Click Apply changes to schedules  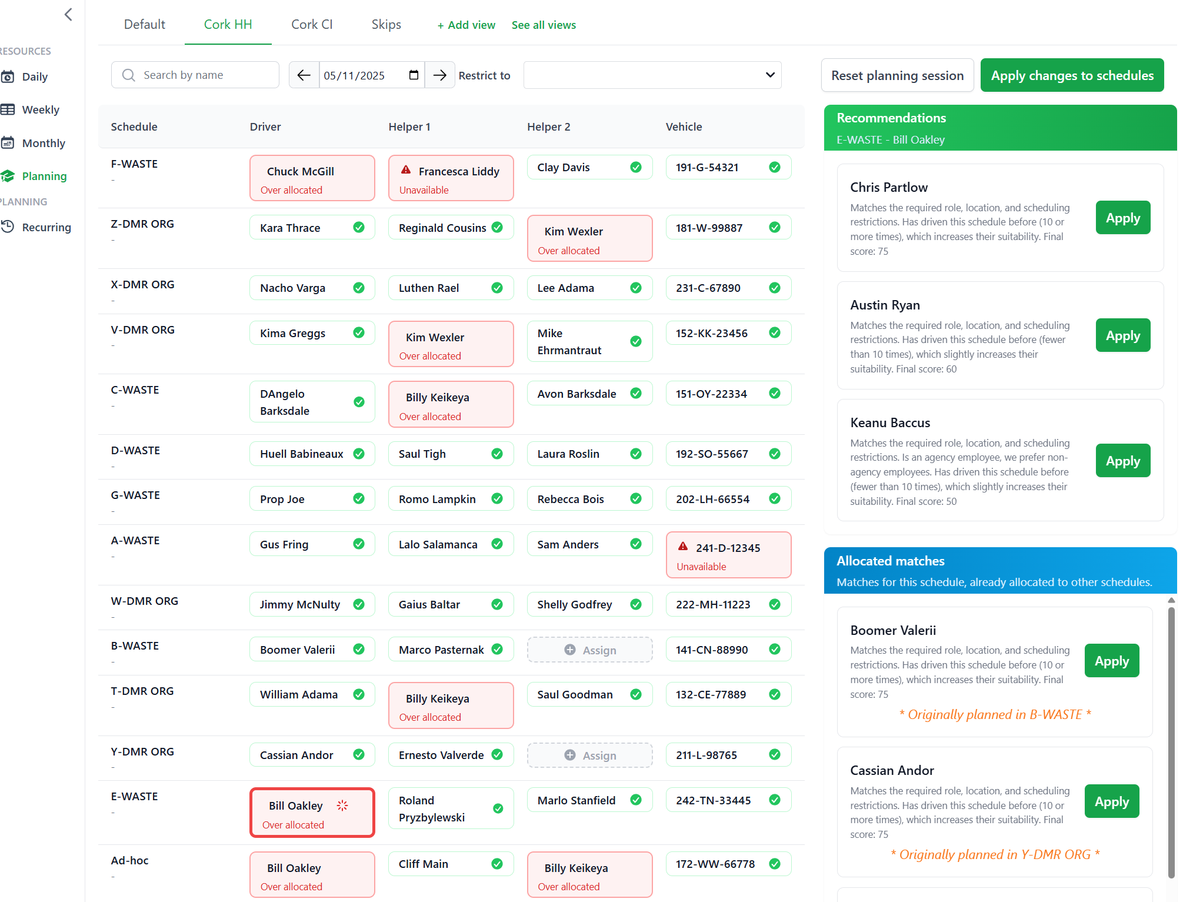1072,75
